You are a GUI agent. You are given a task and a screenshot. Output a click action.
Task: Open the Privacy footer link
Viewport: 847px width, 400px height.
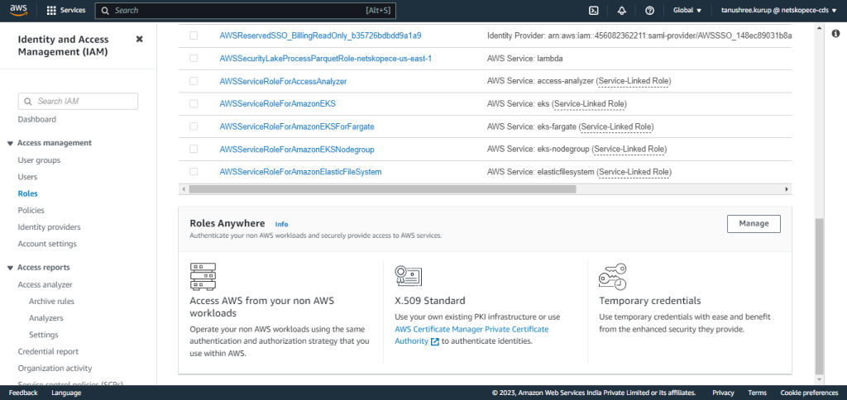[x=723, y=393]
